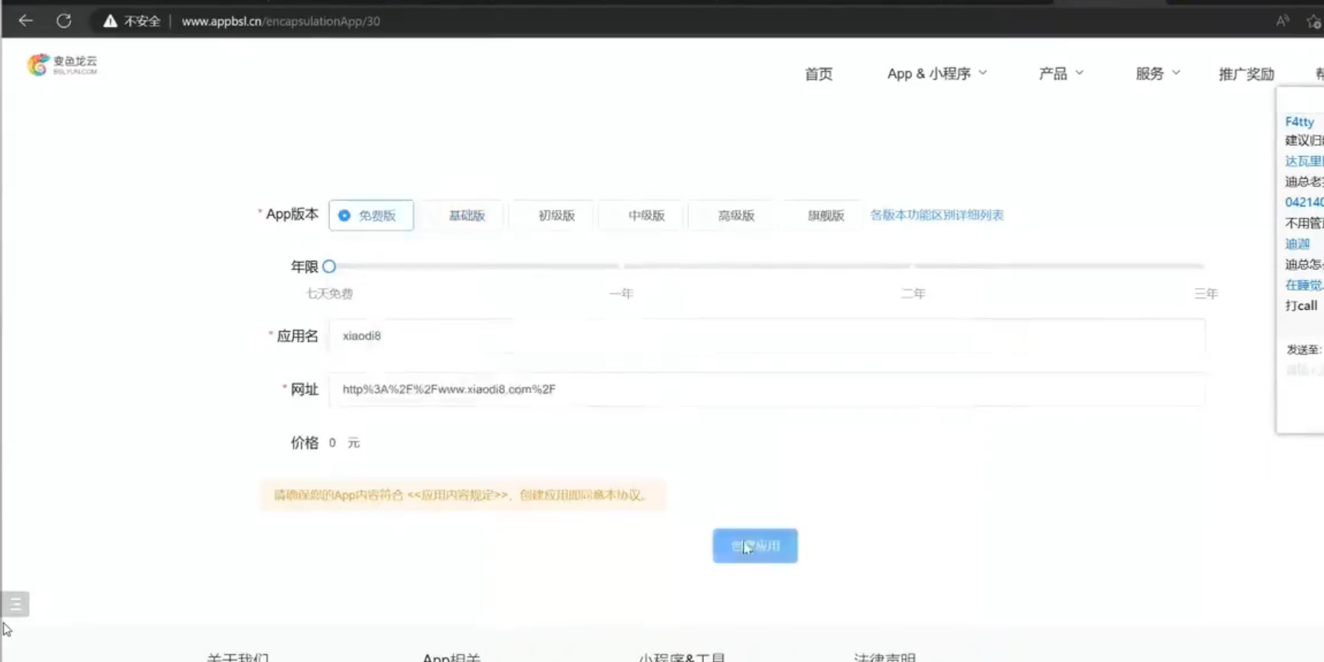
Task: Click the read aloud icon in address bar
Action: (1282, 21)
